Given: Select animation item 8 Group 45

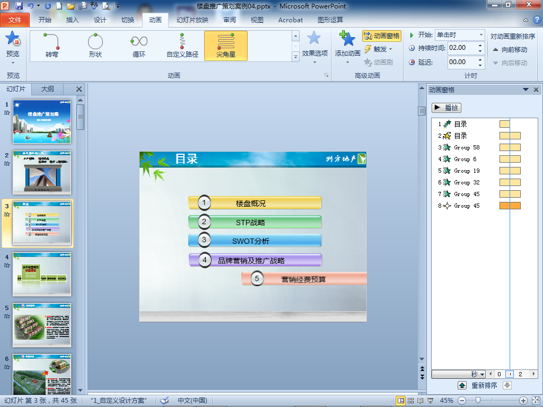Looking at the screenshot, I should pos(484,206).
